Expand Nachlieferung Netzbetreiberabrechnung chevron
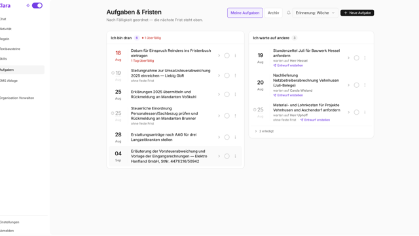Viewport: 419px width, 236px height. pos(348,85)
